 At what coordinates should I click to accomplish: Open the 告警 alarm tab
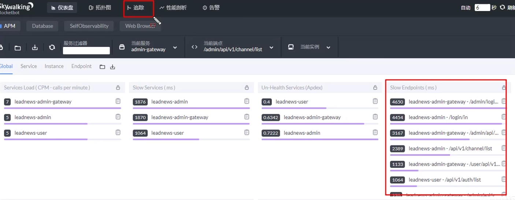211,8
